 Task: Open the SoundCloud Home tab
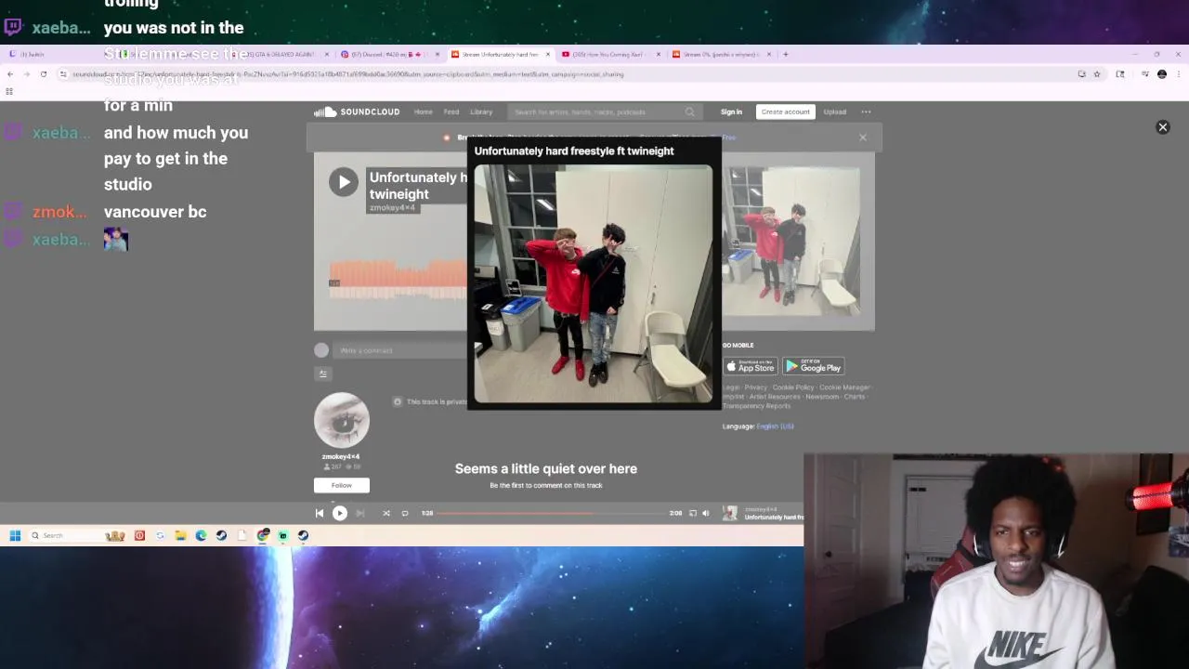pyautogui.click(x=423, y=111)
